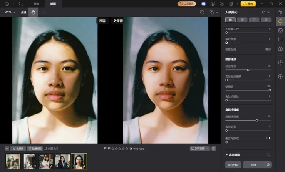Select the fourth face category tab

pos(266,20)
